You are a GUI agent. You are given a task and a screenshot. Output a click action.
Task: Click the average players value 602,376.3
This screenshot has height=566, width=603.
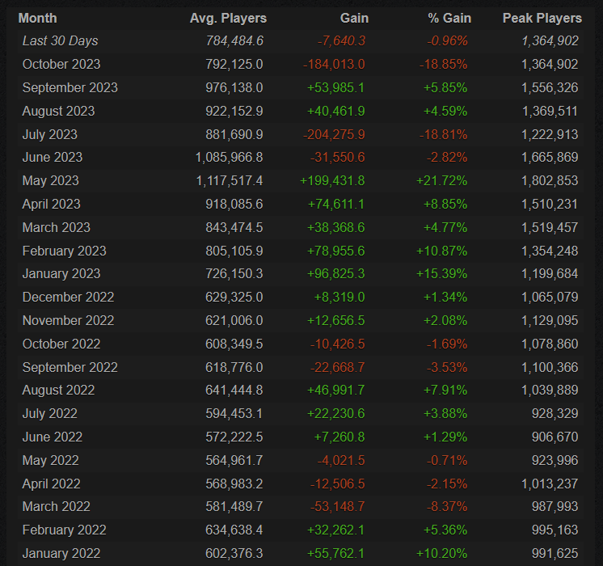tap(234, 554)
